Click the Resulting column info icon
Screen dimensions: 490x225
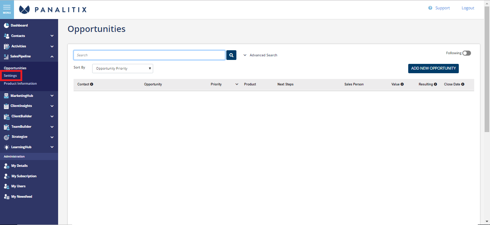coord(435,84)
